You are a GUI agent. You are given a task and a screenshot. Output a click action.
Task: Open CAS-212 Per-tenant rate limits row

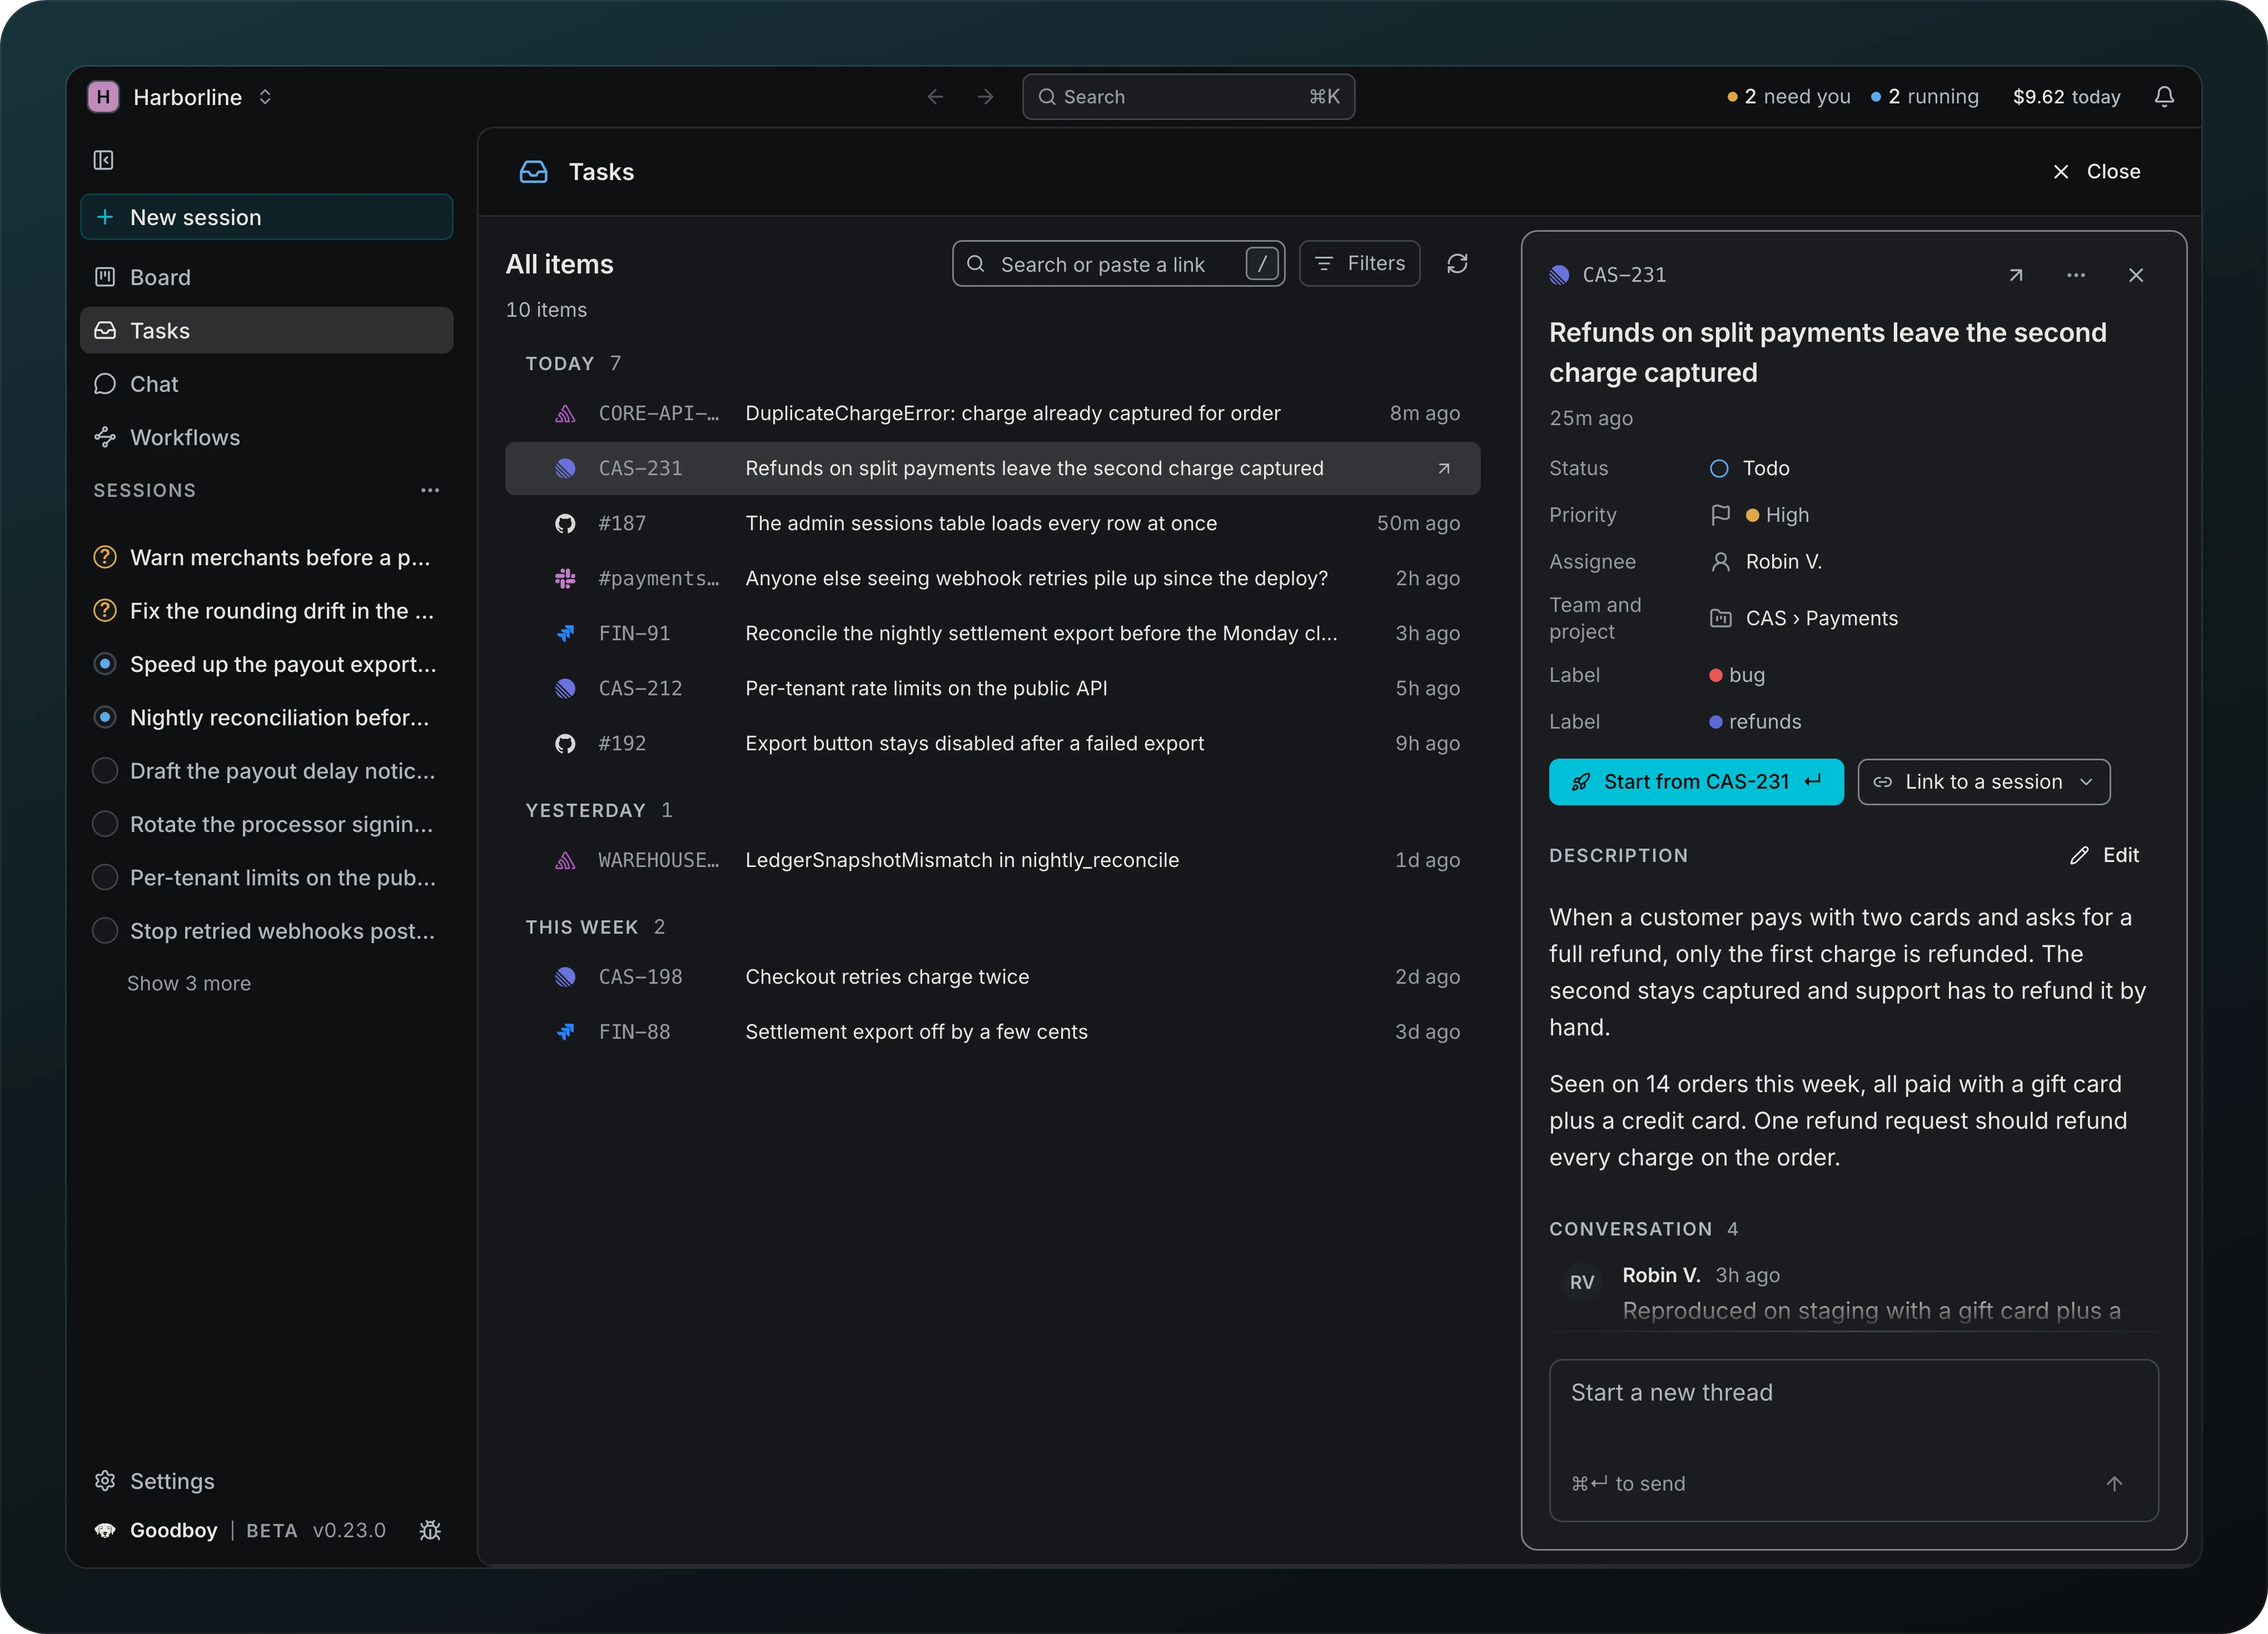[x=992, y=688]
